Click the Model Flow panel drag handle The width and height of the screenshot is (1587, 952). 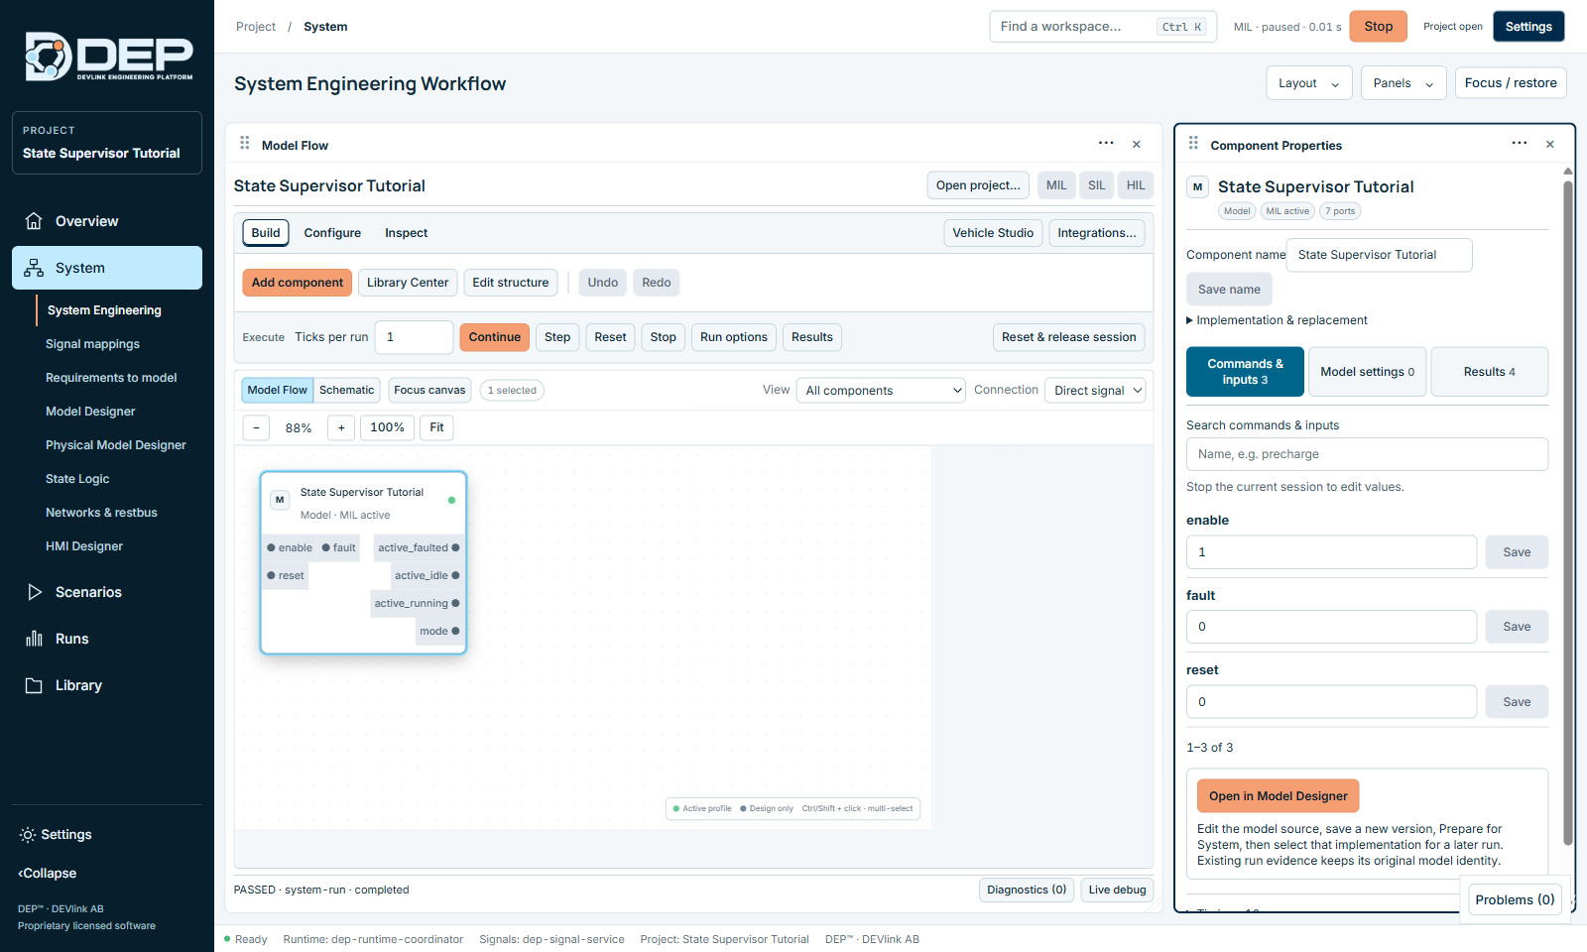pos(245,144)
